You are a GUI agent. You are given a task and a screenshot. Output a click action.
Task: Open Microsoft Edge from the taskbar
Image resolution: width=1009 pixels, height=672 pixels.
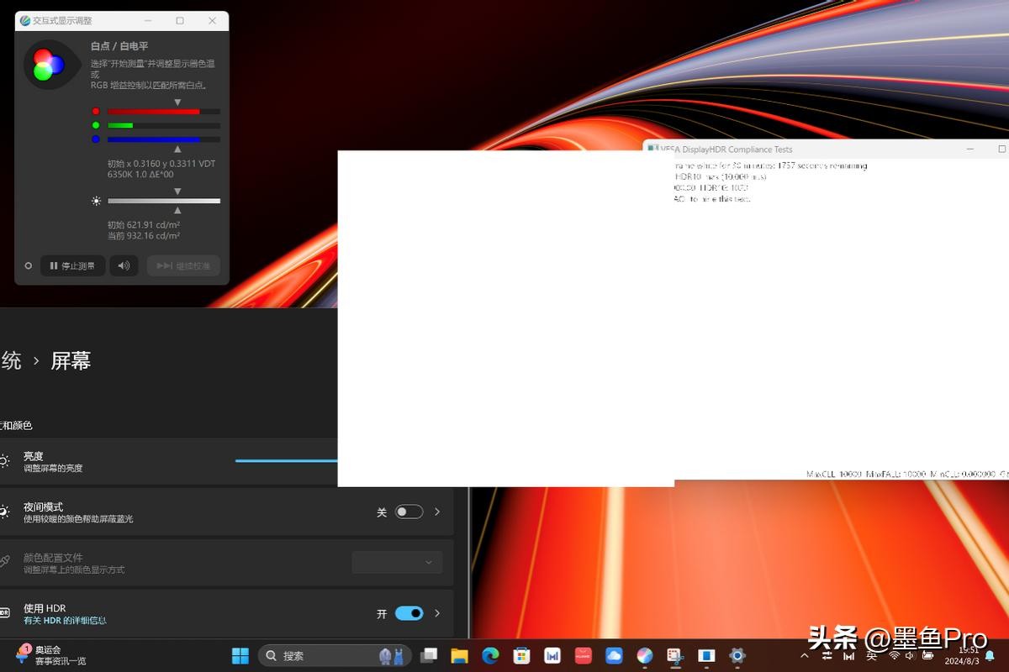pyautogui.click(x=490, y=655)
